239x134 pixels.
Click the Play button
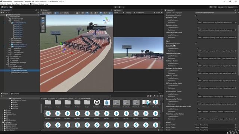[x=115, y=7]
